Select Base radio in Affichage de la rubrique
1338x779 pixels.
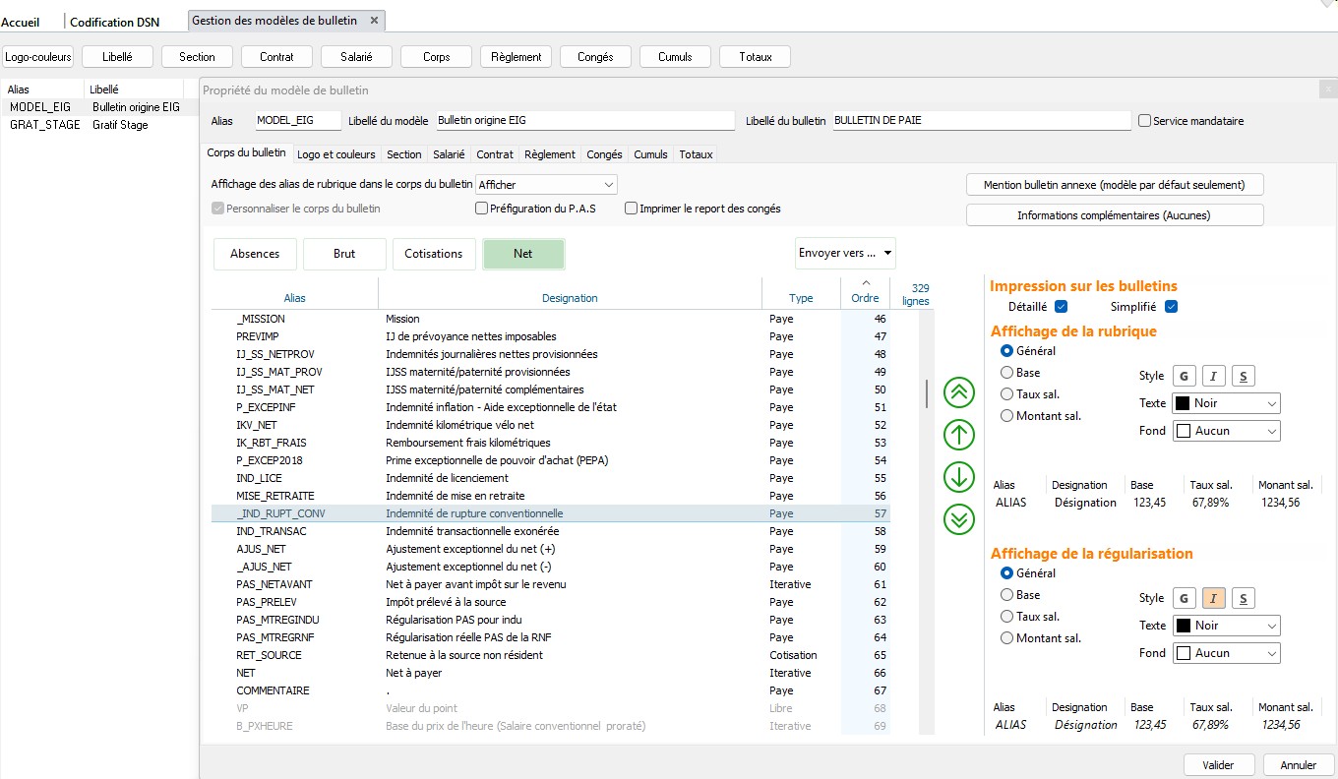[1006, 373]
